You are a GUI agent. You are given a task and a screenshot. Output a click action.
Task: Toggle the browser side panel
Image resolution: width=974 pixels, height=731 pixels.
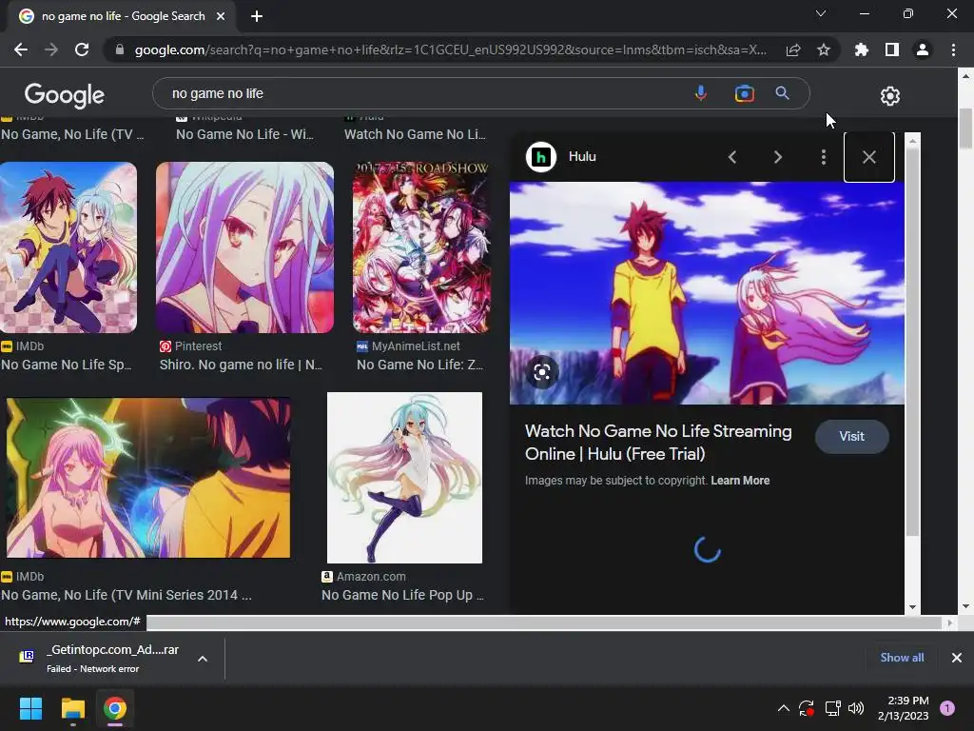coord(892,49)
